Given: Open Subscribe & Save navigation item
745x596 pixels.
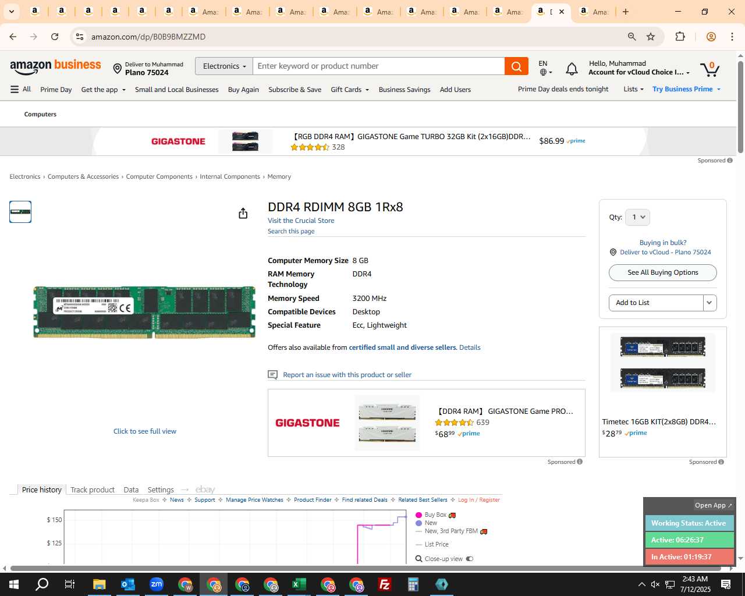Looking at the screenshot, I should tap(295, 90).
